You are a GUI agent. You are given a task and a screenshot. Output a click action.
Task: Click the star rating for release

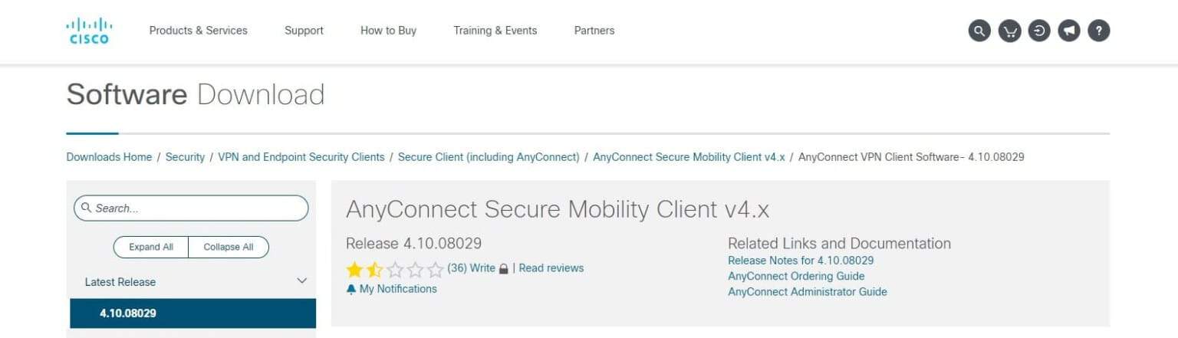(395, 269)
